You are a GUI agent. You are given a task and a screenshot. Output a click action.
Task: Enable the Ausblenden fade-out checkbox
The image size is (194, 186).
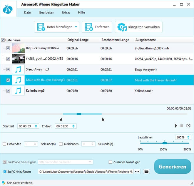[61, 144]
